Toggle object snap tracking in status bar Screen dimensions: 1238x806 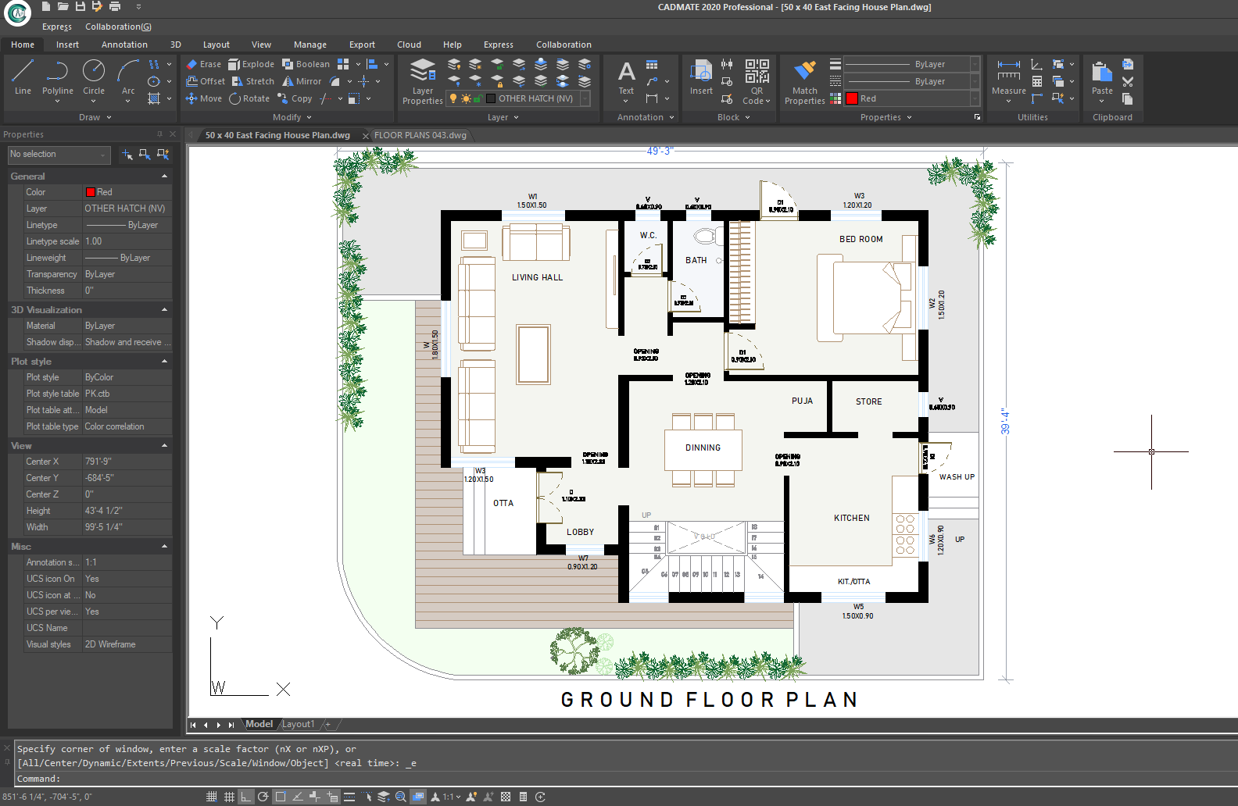(x=298, y=797)
